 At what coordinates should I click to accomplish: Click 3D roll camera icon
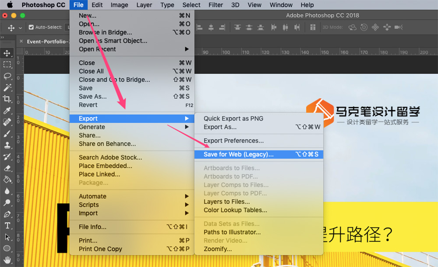tap(364, 28)
